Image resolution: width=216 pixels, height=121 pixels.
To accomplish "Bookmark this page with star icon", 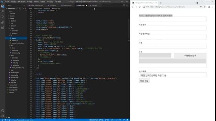I will pyautogui.click(x=205, y=7).
